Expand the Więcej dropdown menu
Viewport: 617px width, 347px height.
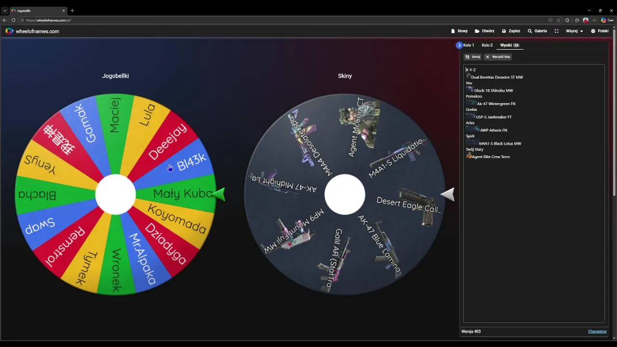point(575,31)
